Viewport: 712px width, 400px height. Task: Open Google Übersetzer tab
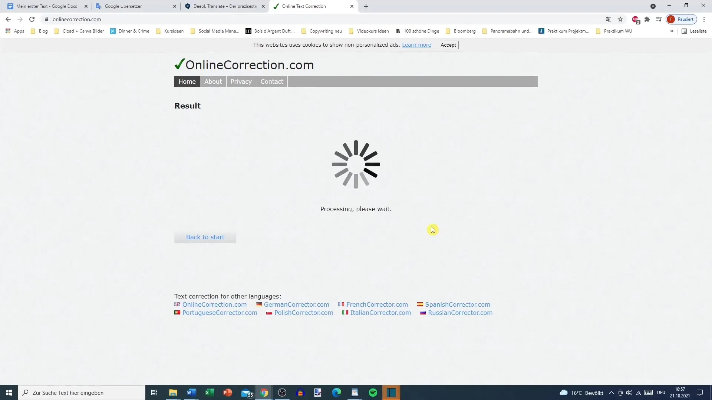click(x=123, y=6)
